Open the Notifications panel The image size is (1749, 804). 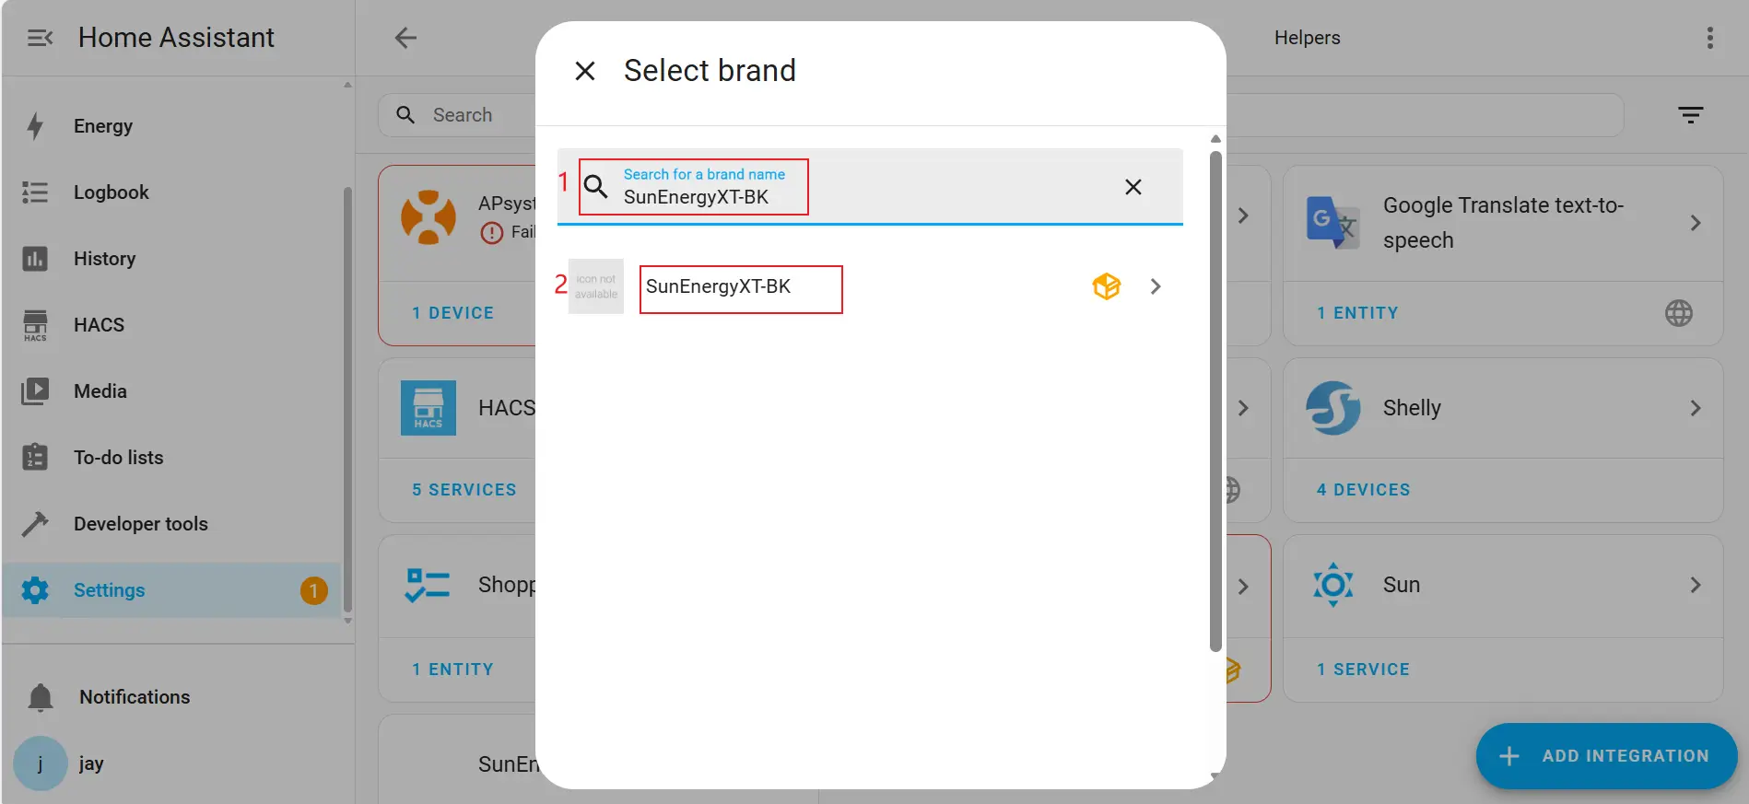(134, 697)
